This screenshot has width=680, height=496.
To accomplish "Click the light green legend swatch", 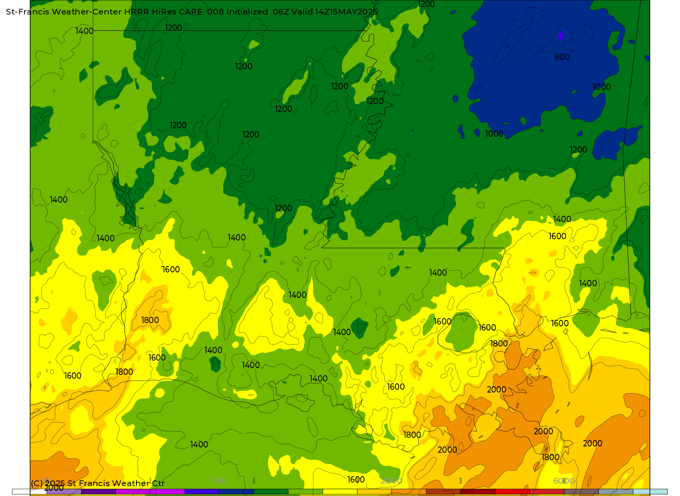I will click(x=305, y=492).
